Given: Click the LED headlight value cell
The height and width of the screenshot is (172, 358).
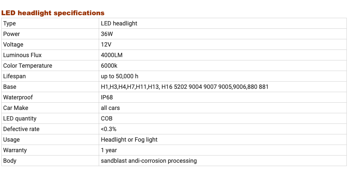Looking at the screenshot, I should coord(223,23).
